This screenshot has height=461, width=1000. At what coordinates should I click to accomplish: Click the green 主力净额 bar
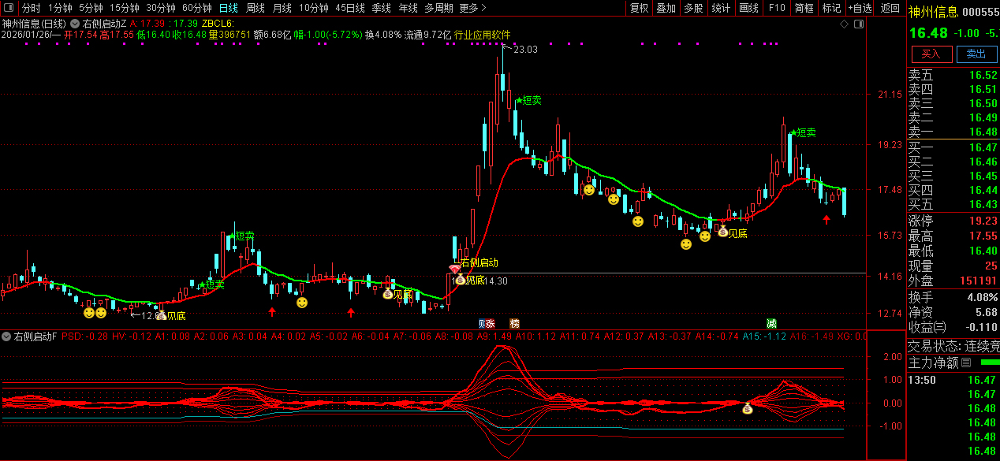click(989, 362)
